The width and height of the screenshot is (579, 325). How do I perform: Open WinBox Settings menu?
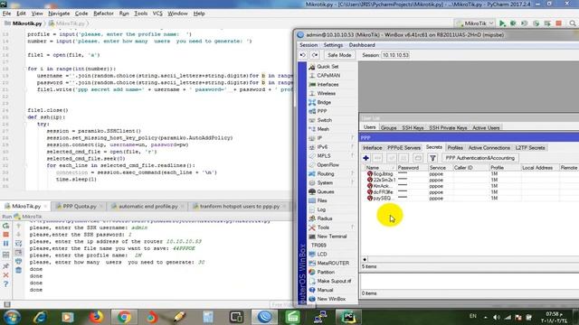click(333, 45)
